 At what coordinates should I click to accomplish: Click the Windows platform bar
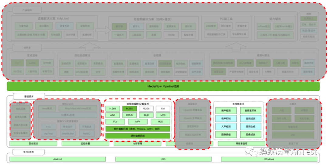click(x=269, y=159)
